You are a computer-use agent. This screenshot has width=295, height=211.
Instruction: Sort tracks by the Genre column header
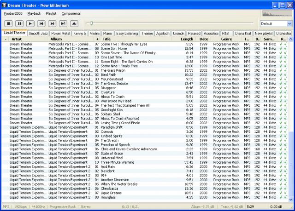226,39
